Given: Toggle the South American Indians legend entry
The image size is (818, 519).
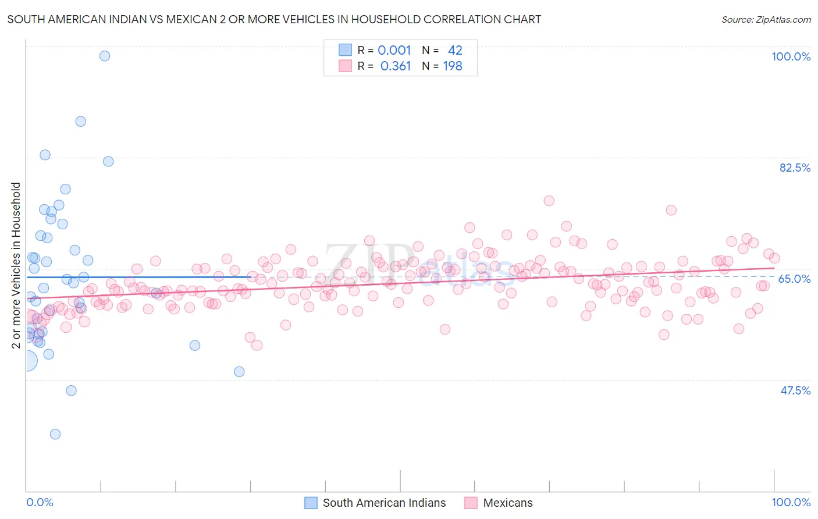Looking at the screenshot, I should point(375,503).
